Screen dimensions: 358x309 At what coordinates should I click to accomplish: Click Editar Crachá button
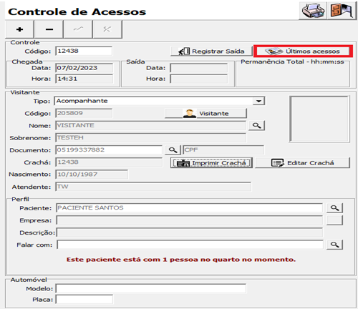click(x=303, y=163)
